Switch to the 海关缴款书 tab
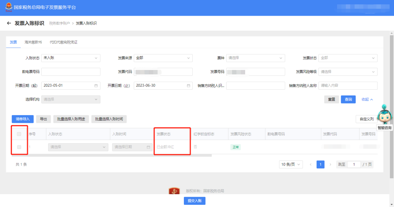Screen dimensions: 394x207 point(33,42)
